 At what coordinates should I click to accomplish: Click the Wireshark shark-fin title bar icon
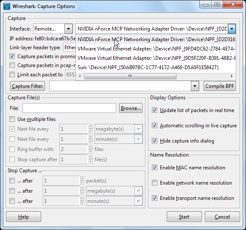click(7, 6)
